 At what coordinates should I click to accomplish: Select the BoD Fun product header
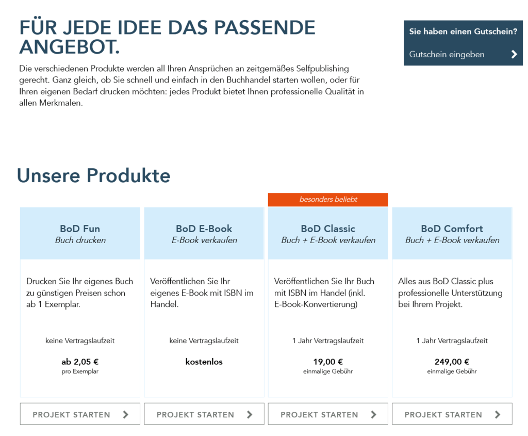coord(80,233)
